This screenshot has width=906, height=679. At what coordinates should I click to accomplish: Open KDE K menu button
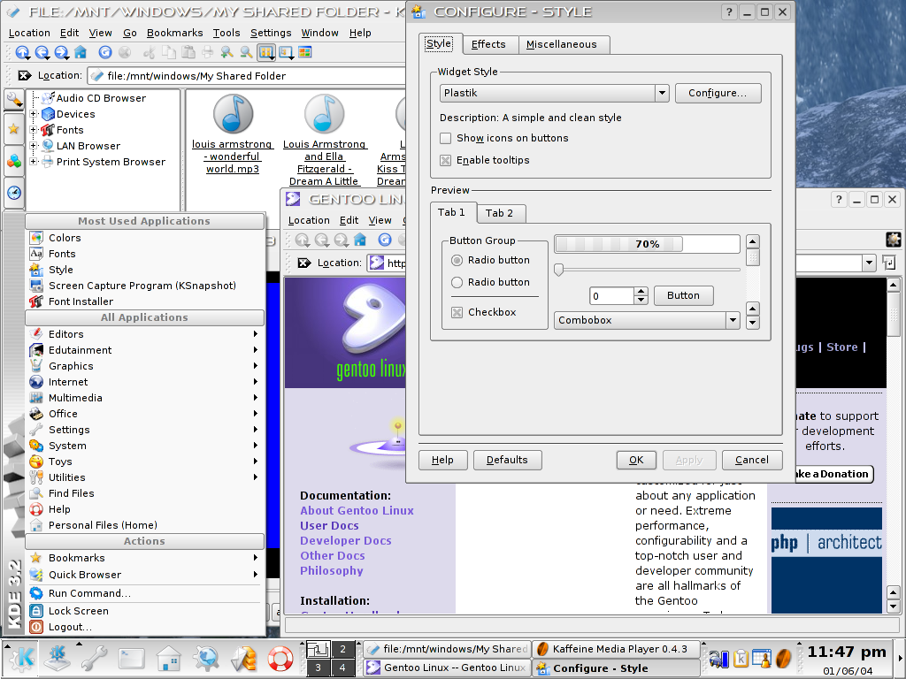21,658
